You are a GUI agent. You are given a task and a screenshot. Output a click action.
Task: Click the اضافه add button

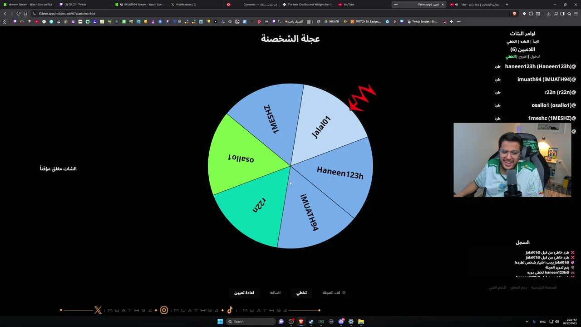click(x=275, y=292)
